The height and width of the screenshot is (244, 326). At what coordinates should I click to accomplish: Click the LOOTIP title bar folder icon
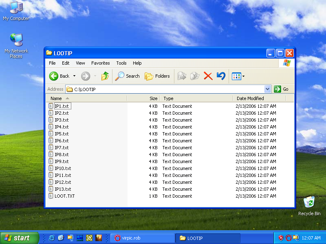(x=49, y=53)
